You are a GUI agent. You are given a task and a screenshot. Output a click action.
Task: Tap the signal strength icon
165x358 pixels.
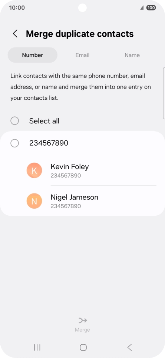(x=142, y=8)
